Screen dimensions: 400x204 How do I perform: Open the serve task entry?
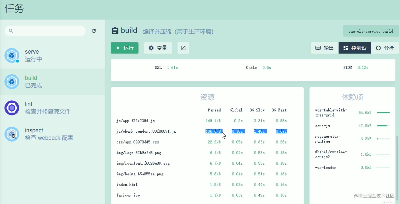(x=53, y=55)
